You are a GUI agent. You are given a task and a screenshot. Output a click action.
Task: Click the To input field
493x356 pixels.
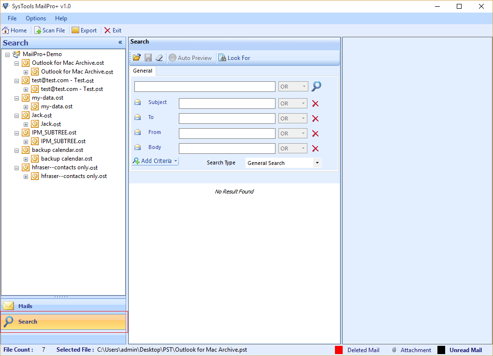(227, 119)
